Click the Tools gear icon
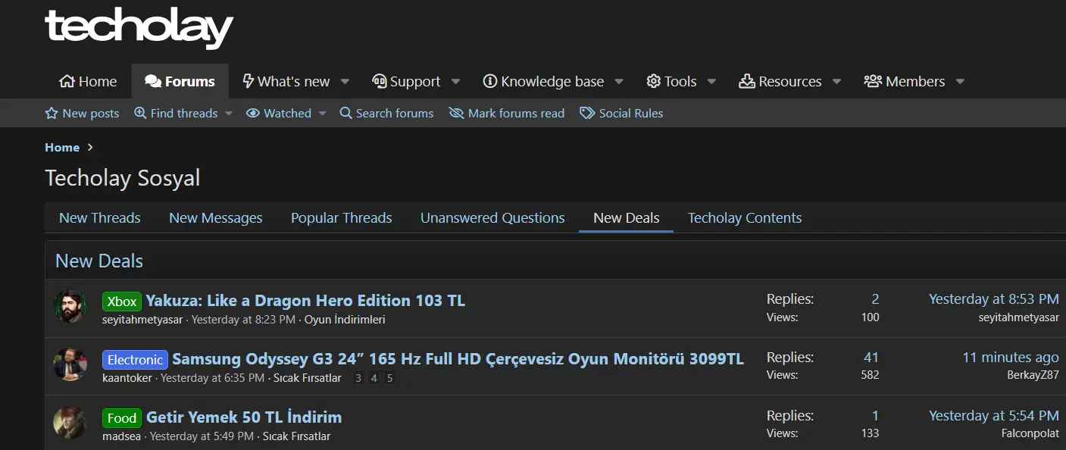The image size is (1066, 450). click(x=654, y=81)
